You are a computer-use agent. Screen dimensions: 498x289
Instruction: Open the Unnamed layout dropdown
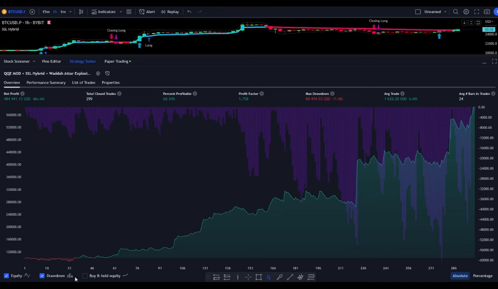[x=436, y=12]
